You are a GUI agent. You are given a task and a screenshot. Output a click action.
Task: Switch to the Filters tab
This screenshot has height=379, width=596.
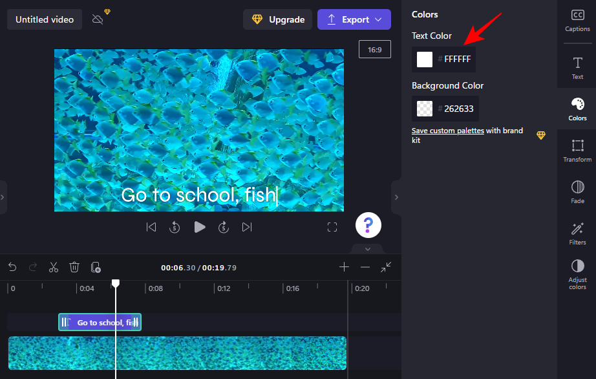pos(577,233)
